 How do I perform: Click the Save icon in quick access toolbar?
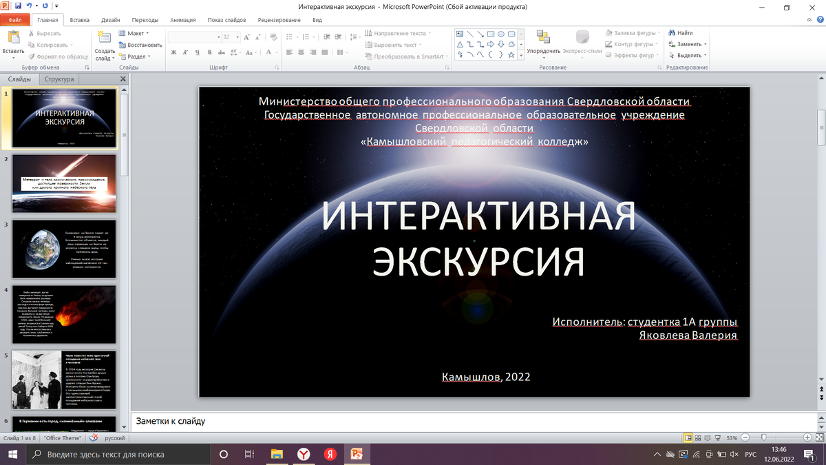pyautogui.click(x=19, y=6)
